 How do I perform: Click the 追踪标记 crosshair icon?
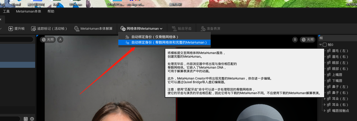34,29
